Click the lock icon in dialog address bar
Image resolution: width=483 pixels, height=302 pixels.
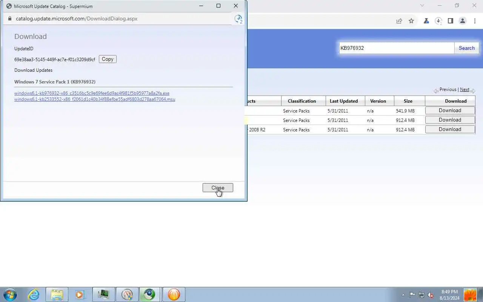click(10, 18)
